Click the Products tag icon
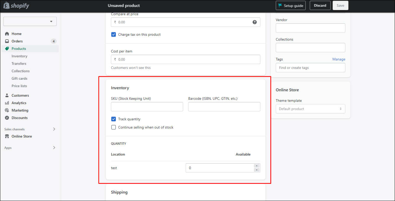The width and height of the screenshot is (395, 201). (7, 49)
